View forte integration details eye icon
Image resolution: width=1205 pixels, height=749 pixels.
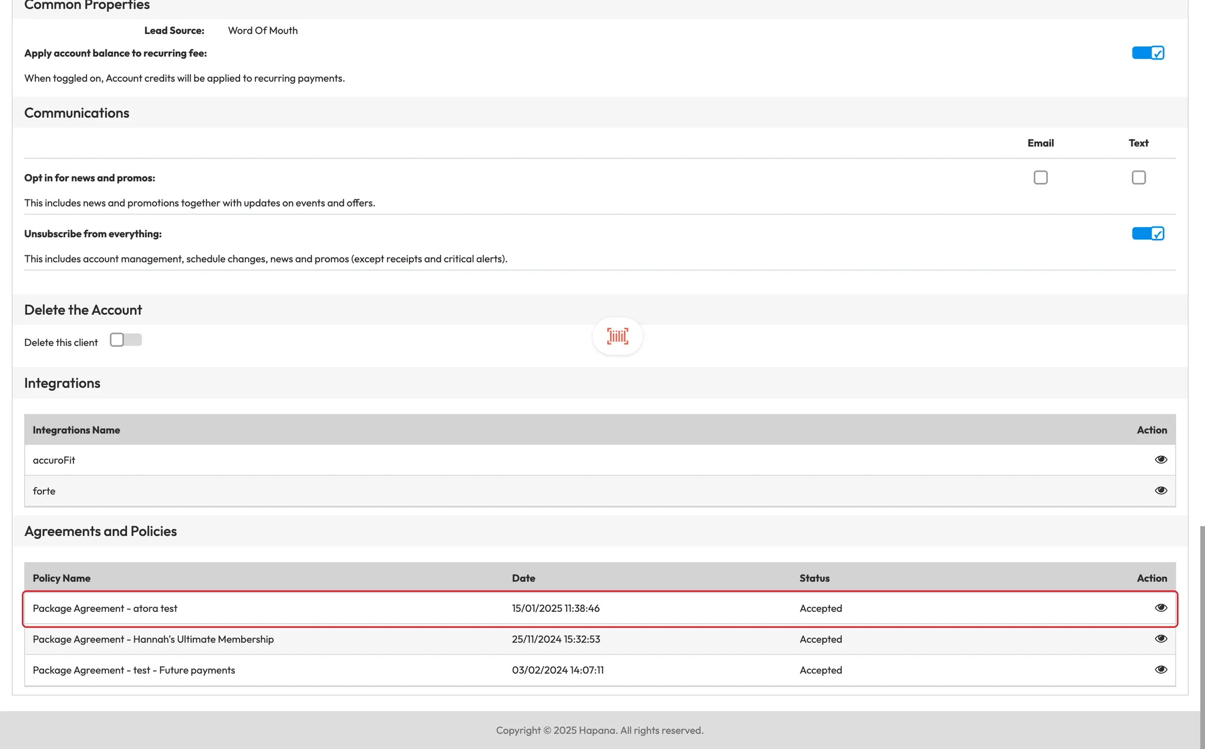[1160, 491]
